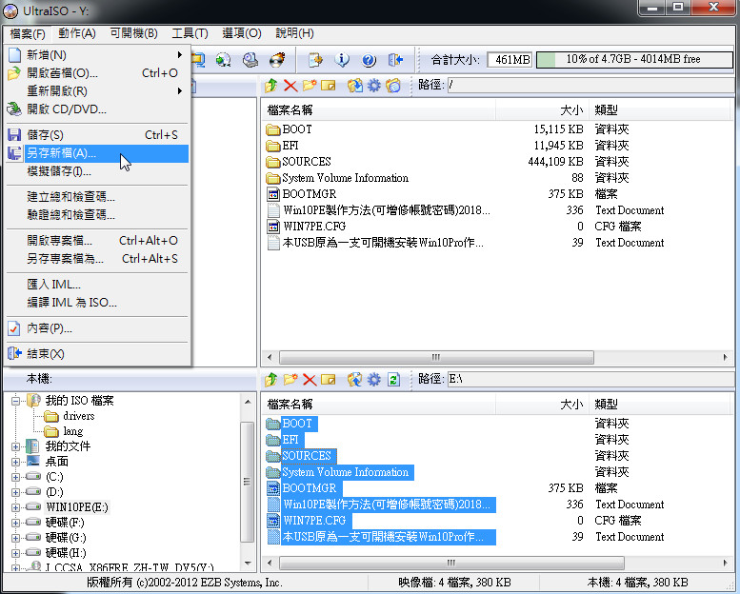The width and height of the screenshot is (740, 594).
Task: Expand the 我的文件 tree node
Action: 15,446
